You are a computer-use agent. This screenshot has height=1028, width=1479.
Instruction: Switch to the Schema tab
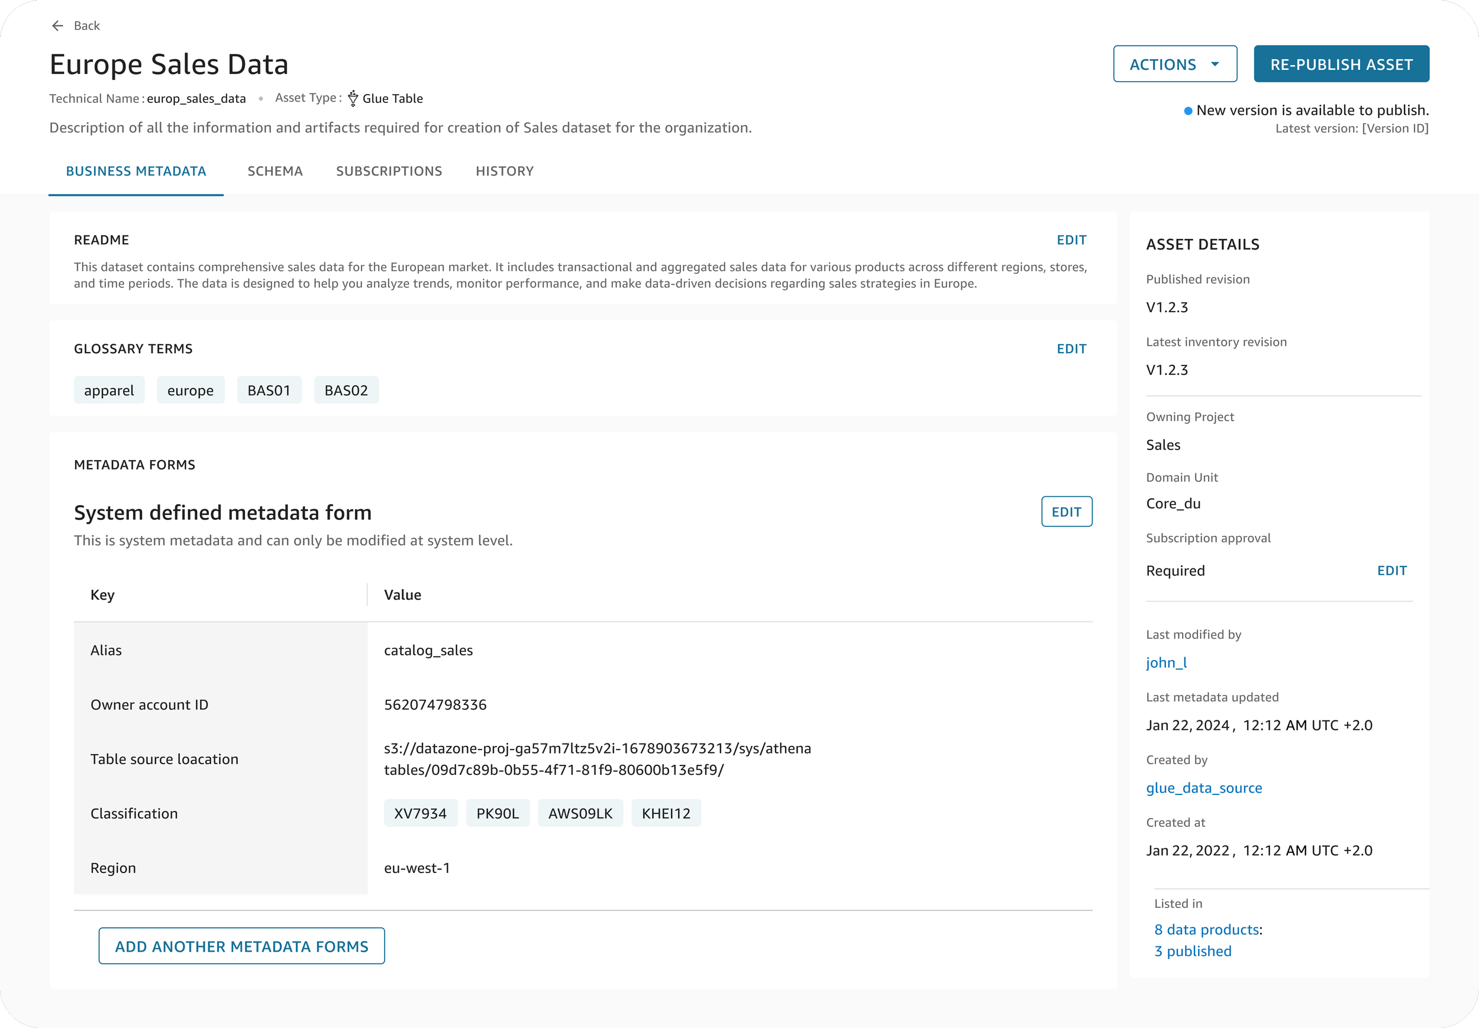pyautogui.click(x=275, y=172)
